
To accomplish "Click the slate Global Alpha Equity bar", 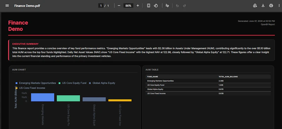I will (94, 99).
